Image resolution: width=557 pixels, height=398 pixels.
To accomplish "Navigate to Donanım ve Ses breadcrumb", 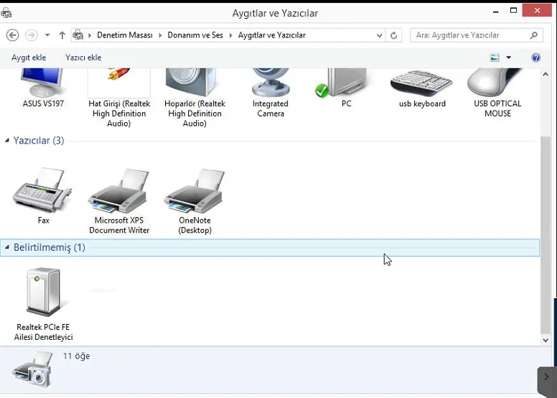I will [195, 35].
